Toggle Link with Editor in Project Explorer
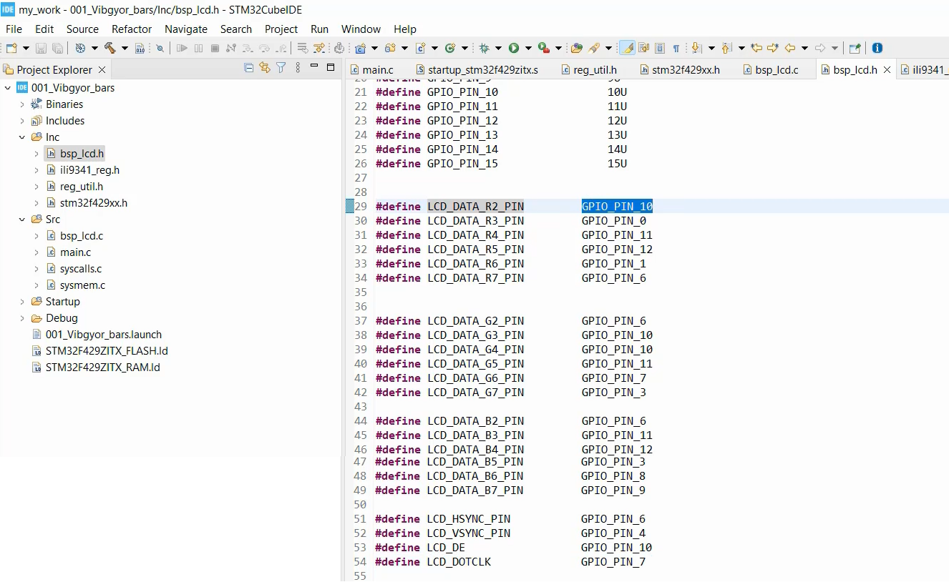The height and width of the screenshot is (582, 949). click(265, 67)
